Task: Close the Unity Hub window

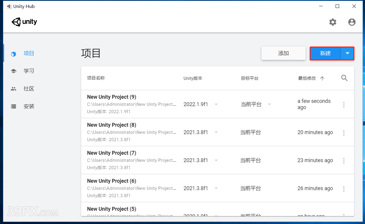Action: [354, 6]
